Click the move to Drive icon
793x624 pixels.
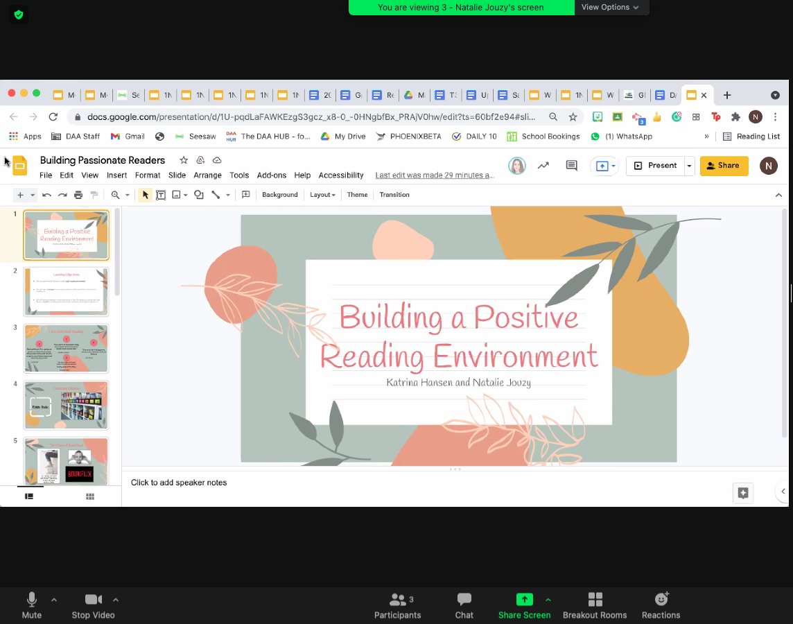coord(200,160)
